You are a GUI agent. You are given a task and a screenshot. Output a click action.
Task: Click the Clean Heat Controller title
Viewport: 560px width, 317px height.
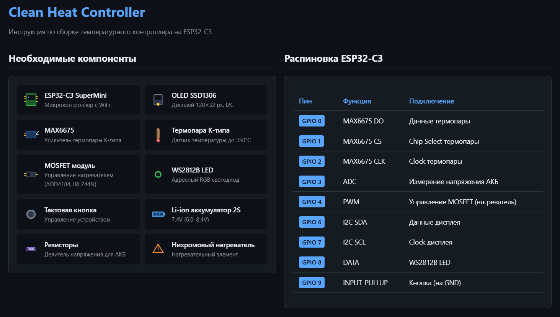click(77, 12)
